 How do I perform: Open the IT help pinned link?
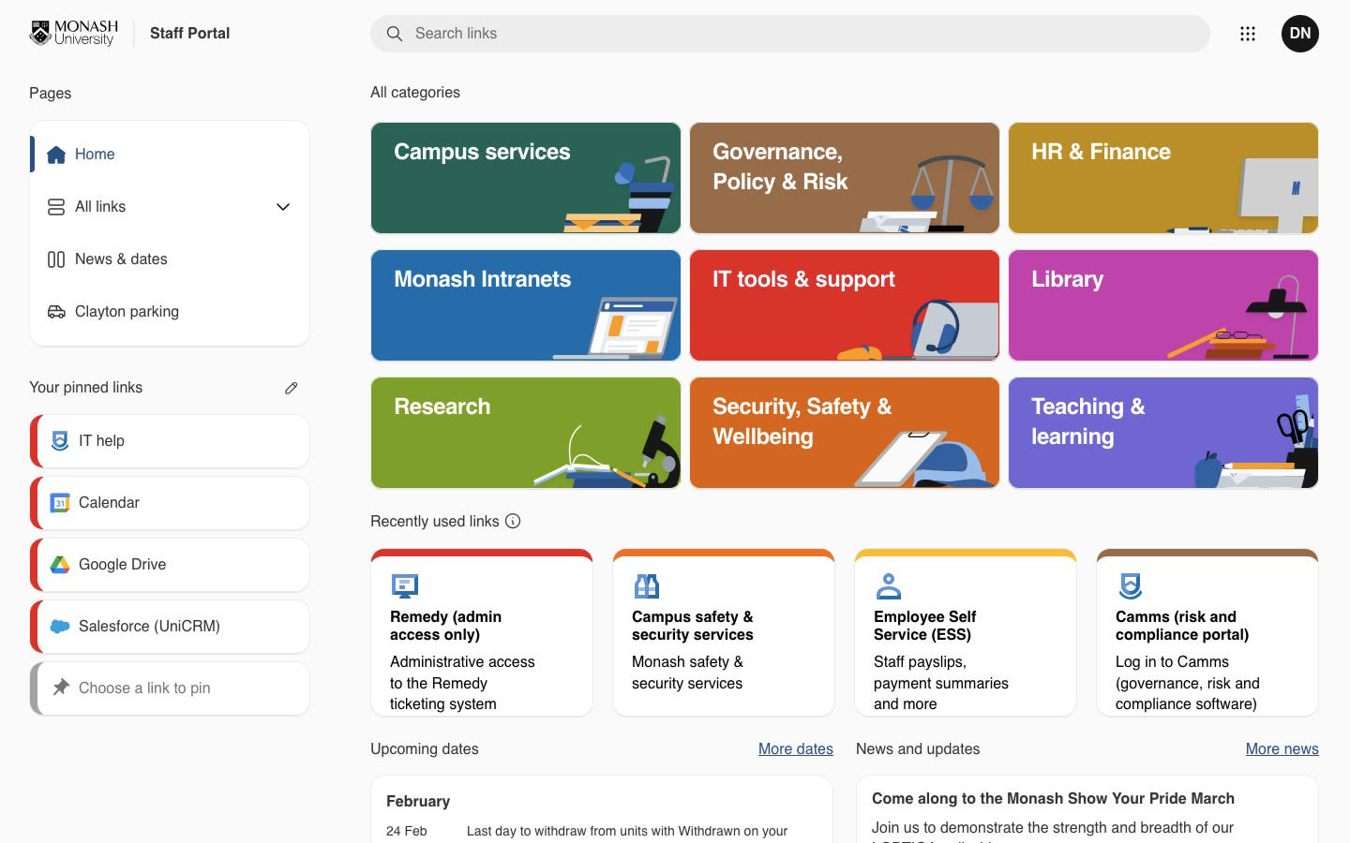click(x=170, y=441)
